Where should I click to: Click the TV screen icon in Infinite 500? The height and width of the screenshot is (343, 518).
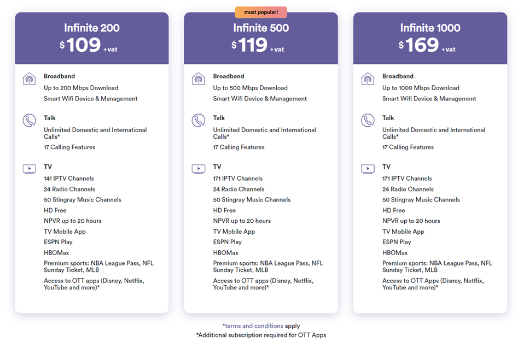[x=199, y=169]
